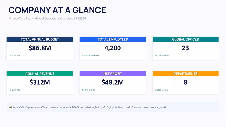Click the $86.8M budget value
226x127 pixels.
pos(40,48)
